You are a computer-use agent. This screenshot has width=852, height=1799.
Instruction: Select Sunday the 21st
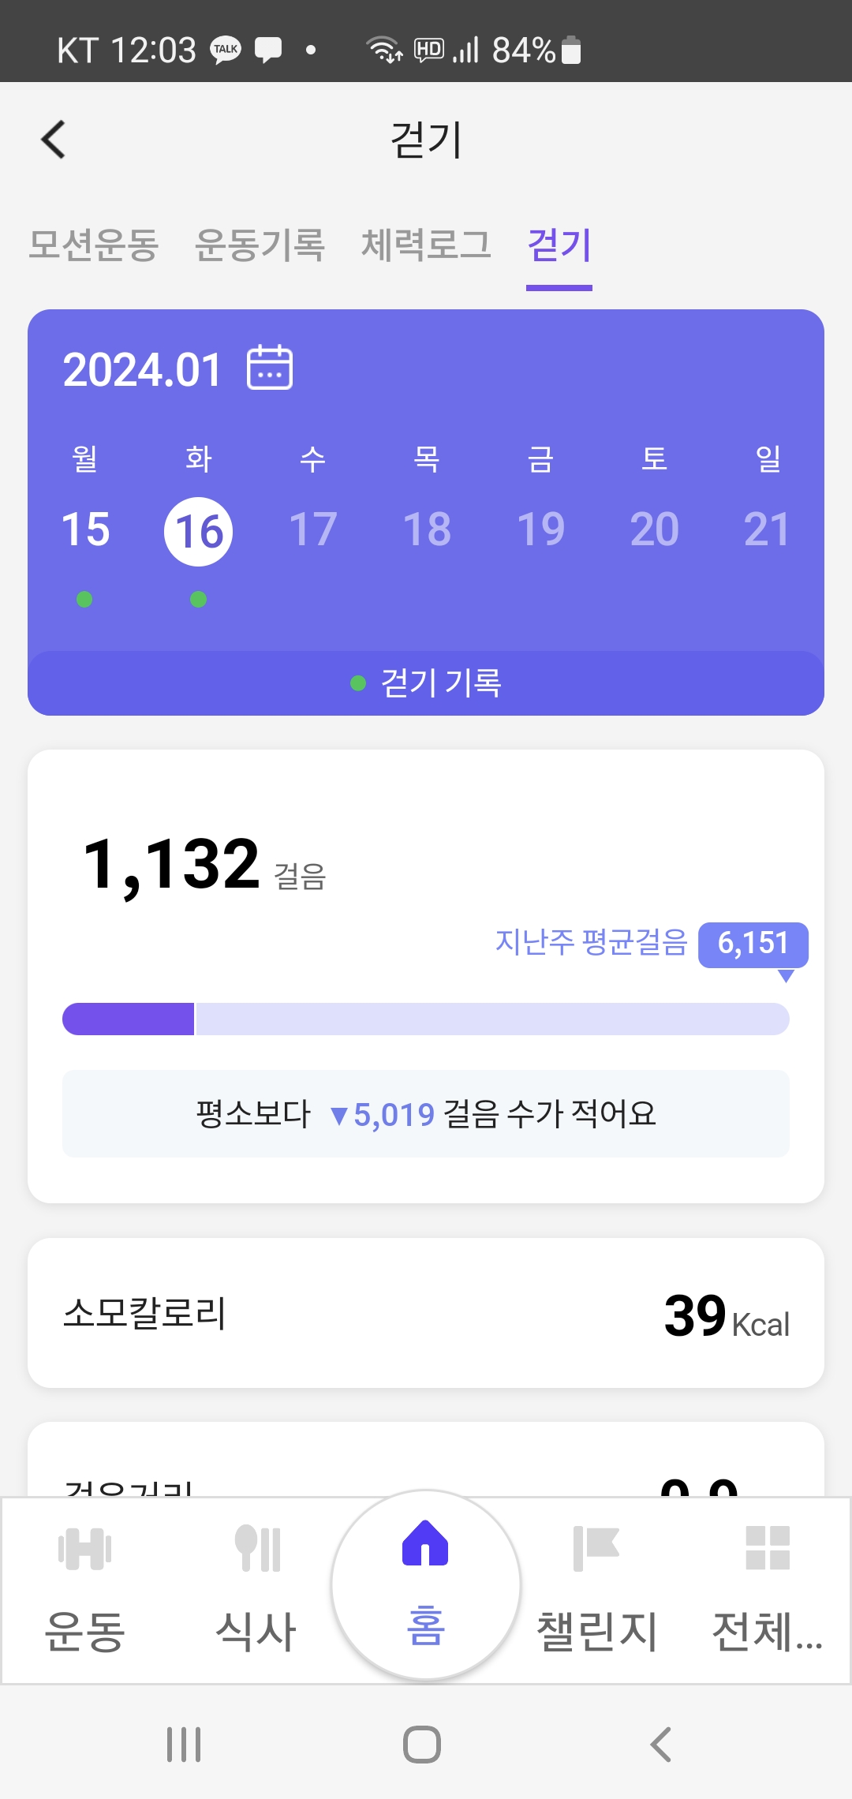pyautogui.click(x=767, y=529)
